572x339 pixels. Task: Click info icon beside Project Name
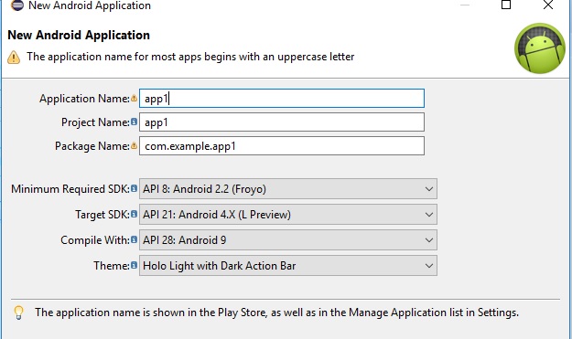pos(134,122)
